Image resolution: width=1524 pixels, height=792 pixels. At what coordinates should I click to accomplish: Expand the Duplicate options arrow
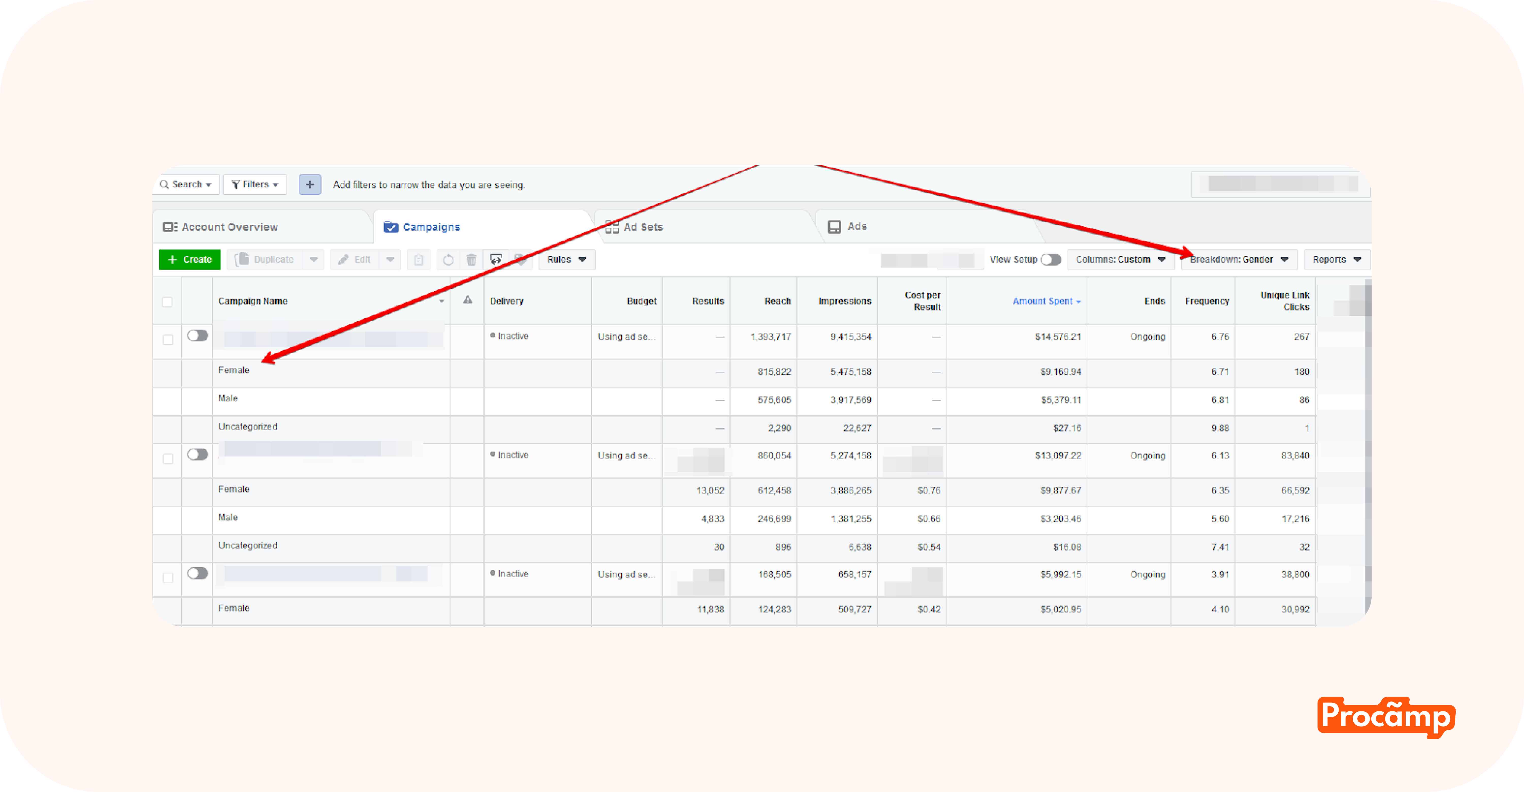pyautogui.click(x=313, y=259)
